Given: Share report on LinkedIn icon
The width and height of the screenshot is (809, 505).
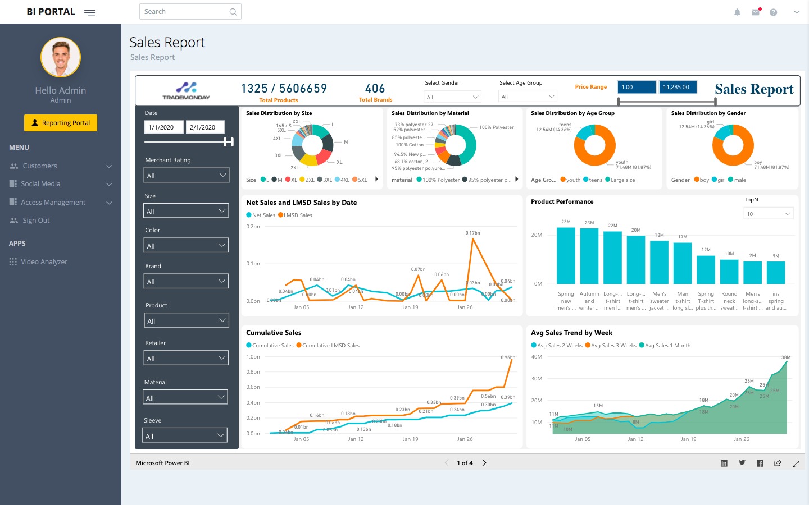Looking at the screenshot, I should (x=724, y=463).
